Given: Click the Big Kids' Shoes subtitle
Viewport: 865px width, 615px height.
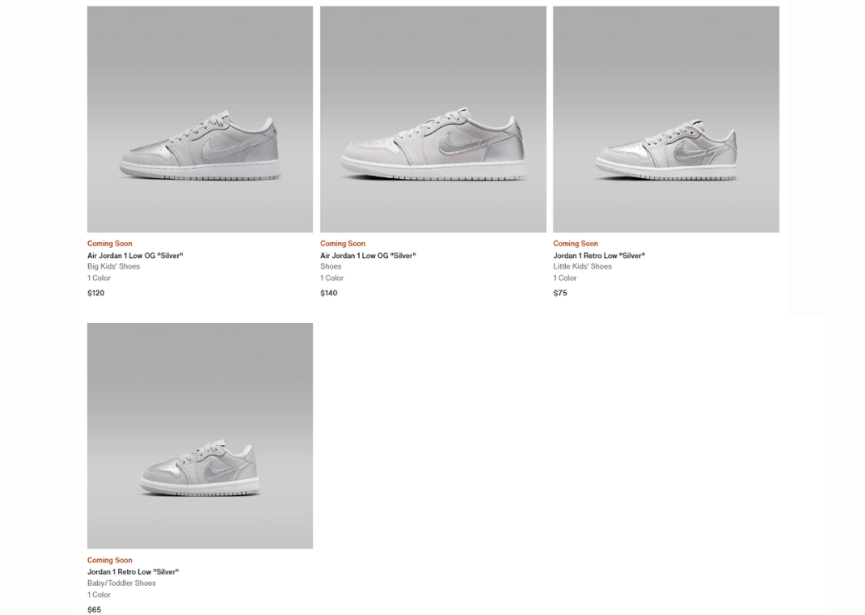Looking at the screenshot, I should point(114,266).
